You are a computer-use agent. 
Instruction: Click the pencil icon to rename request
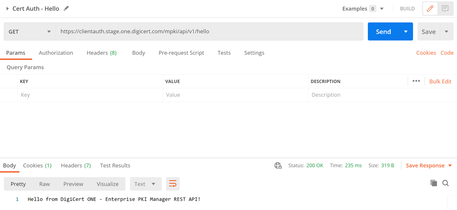click(x=66, y=9)
